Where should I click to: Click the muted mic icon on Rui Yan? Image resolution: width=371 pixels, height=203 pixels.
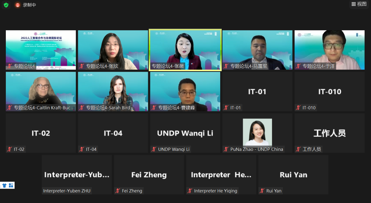point(262,191)
